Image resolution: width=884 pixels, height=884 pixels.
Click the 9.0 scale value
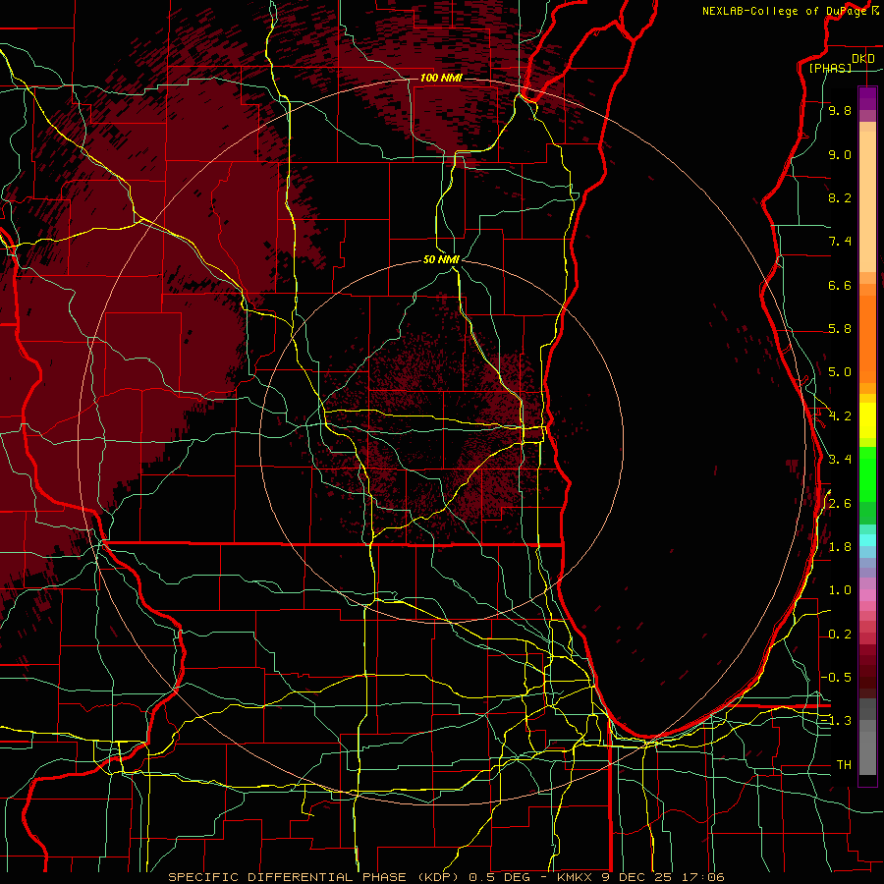point(840,154)
